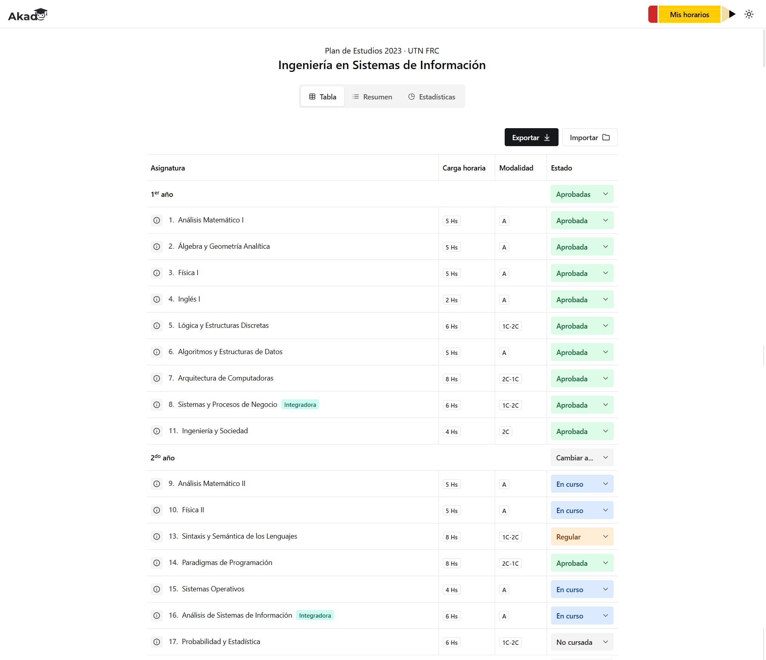The image size is (766, 660).
Task: Switch to the Estadísticas tab
Action: (432, 97)
